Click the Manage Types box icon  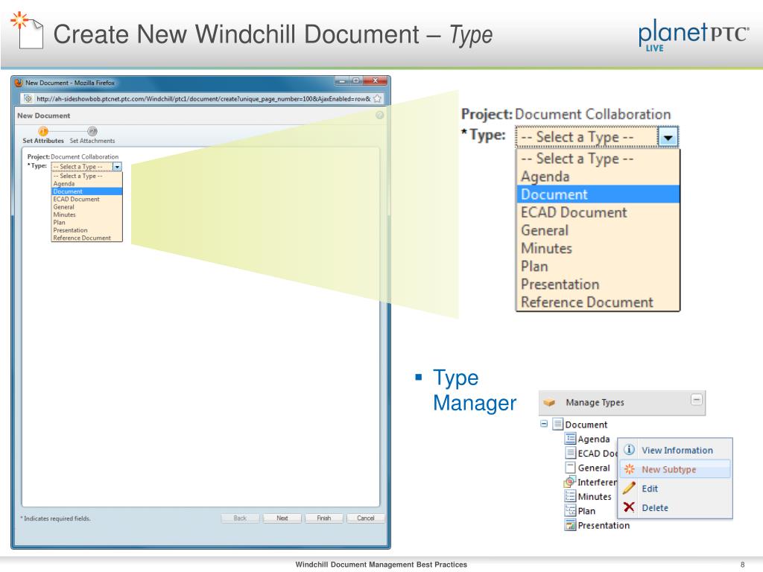549,403
